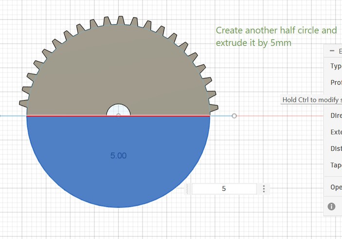Click the Hold Ctrl to modify tooltip

click(x=311, y=100)
